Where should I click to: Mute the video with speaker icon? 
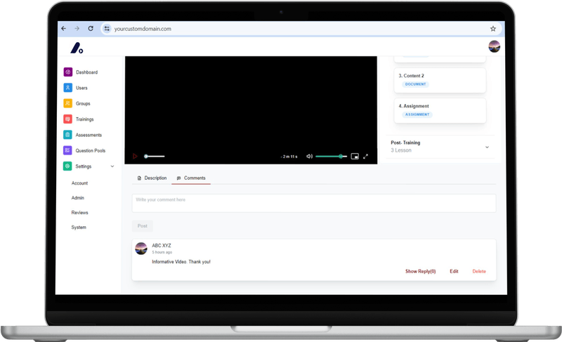309,156
